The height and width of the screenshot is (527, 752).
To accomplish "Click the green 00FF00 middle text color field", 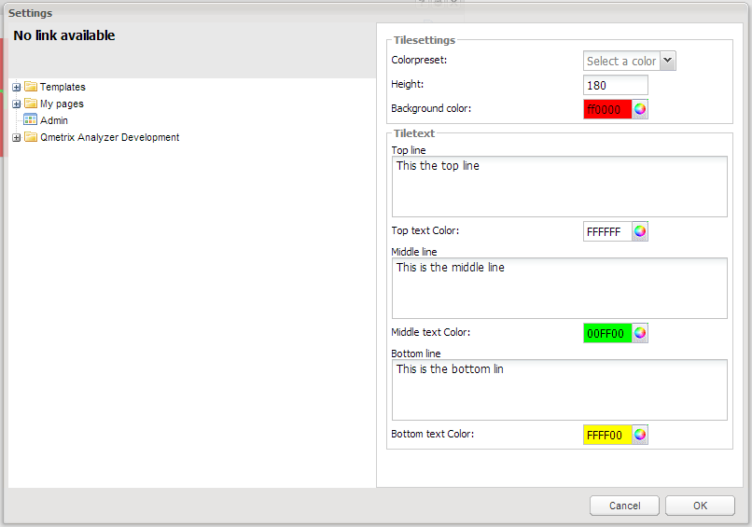I will (607, 333).
